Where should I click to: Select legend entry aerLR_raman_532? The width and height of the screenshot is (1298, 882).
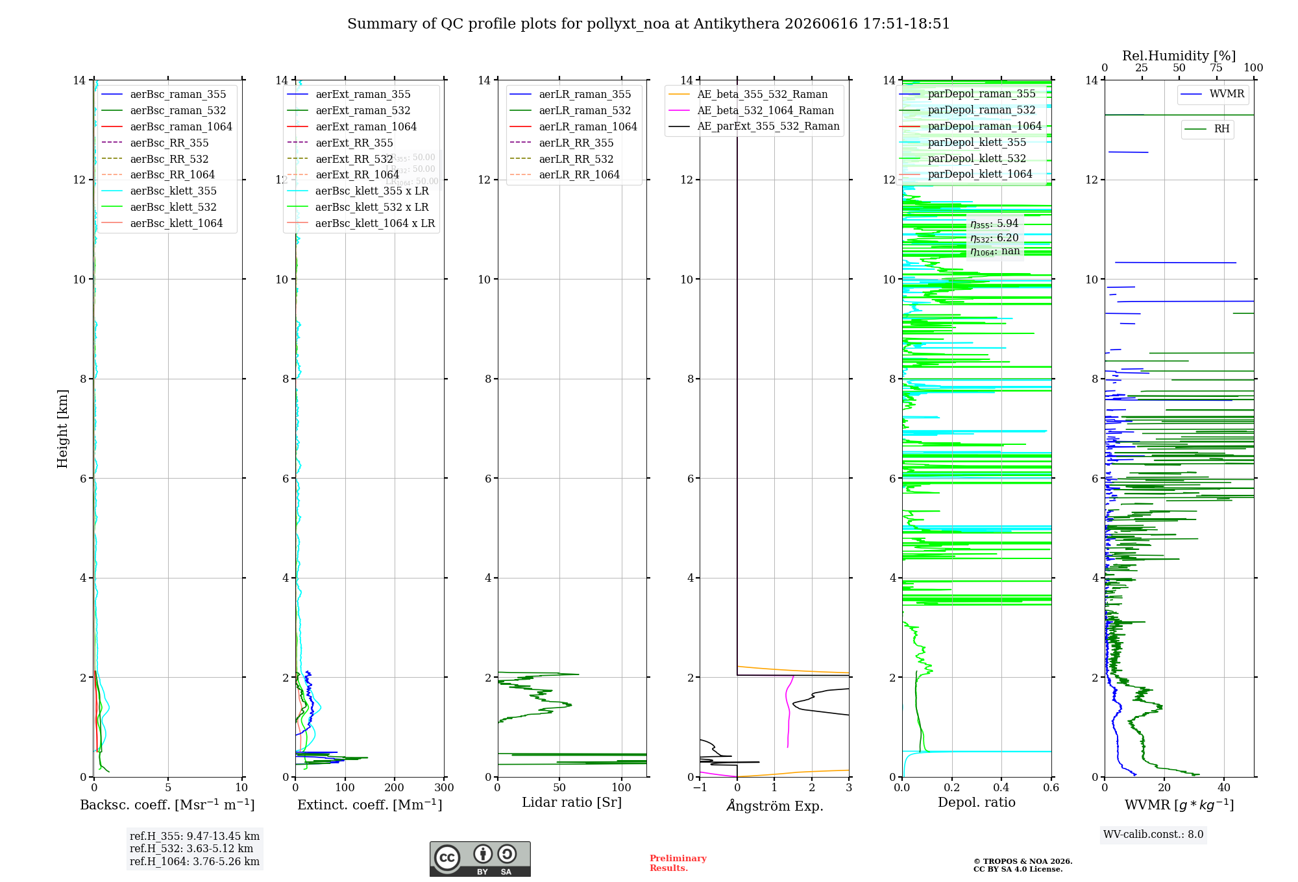[x=570, y=111]
